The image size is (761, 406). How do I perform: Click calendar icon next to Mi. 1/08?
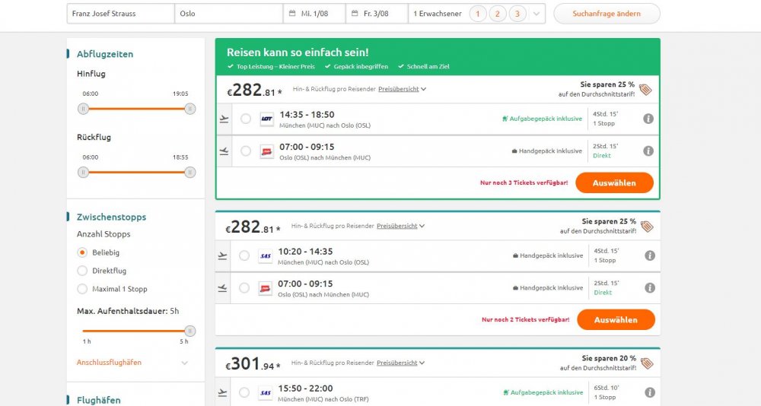pyautogui.click(x=292, y=14)
